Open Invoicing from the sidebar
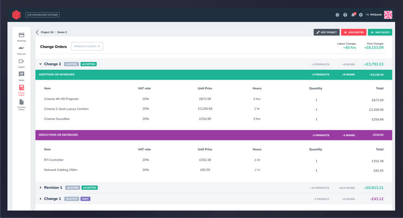This screenshot has width=403, height=218. [x=21, y=36]
